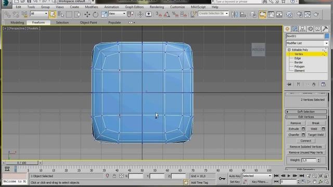The width and height of the screenshot is (333, 187).
Task: Click the Box001 object color swatch
Action: pos(327,36)
